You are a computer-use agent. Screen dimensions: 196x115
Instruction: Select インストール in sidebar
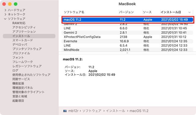click(29, 36)
